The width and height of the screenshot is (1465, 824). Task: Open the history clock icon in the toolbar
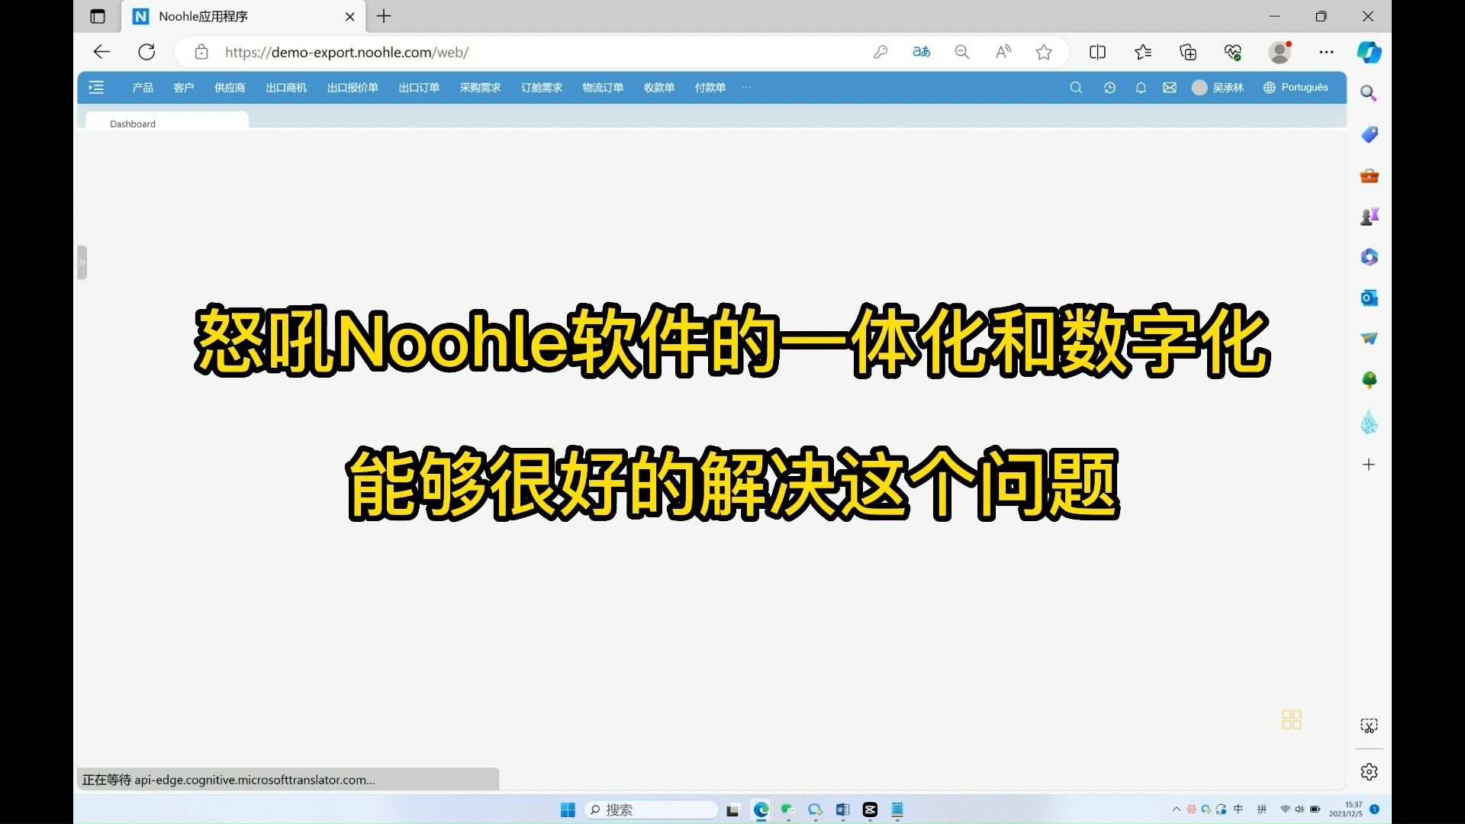pos(1109,88)
